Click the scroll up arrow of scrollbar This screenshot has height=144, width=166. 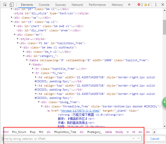point(164,10)
